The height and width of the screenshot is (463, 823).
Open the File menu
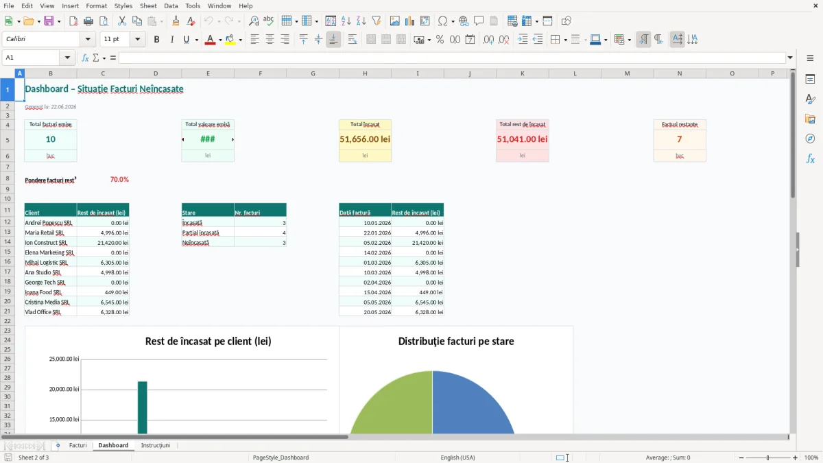[x=9, y=5]
